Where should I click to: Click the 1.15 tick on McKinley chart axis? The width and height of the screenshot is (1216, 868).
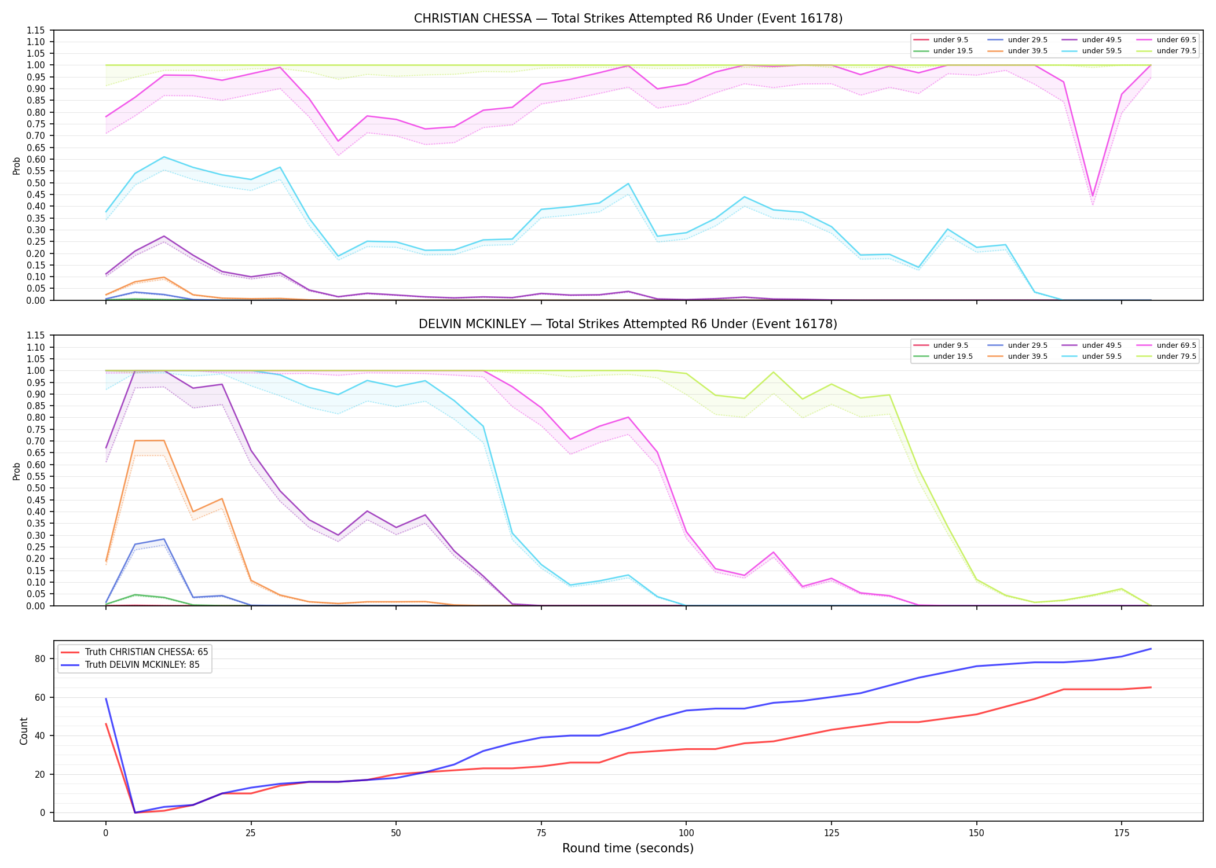pos(36,336)
